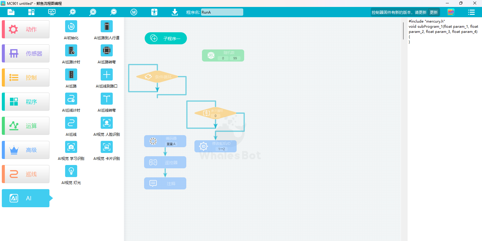Download program to controller
This screenshot has width=482, height=241.
tap(175, 12)
